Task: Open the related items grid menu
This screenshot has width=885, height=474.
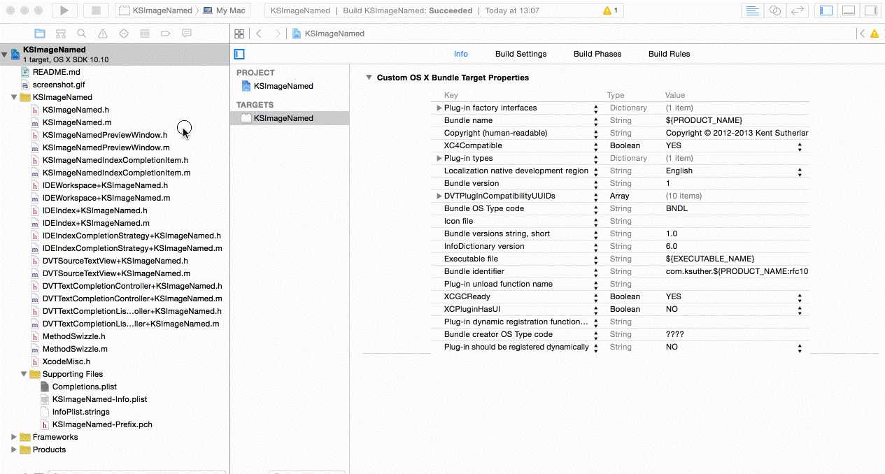Action: tap(239, 34)
